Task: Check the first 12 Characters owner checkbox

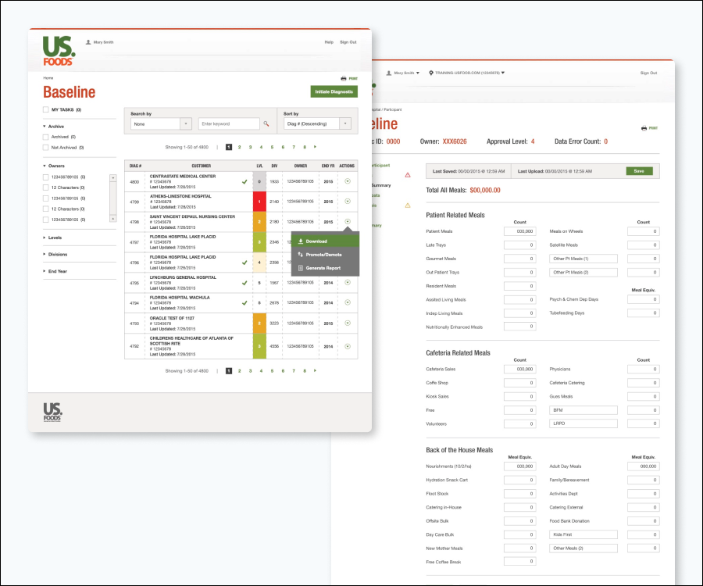Action: point(46,188)
